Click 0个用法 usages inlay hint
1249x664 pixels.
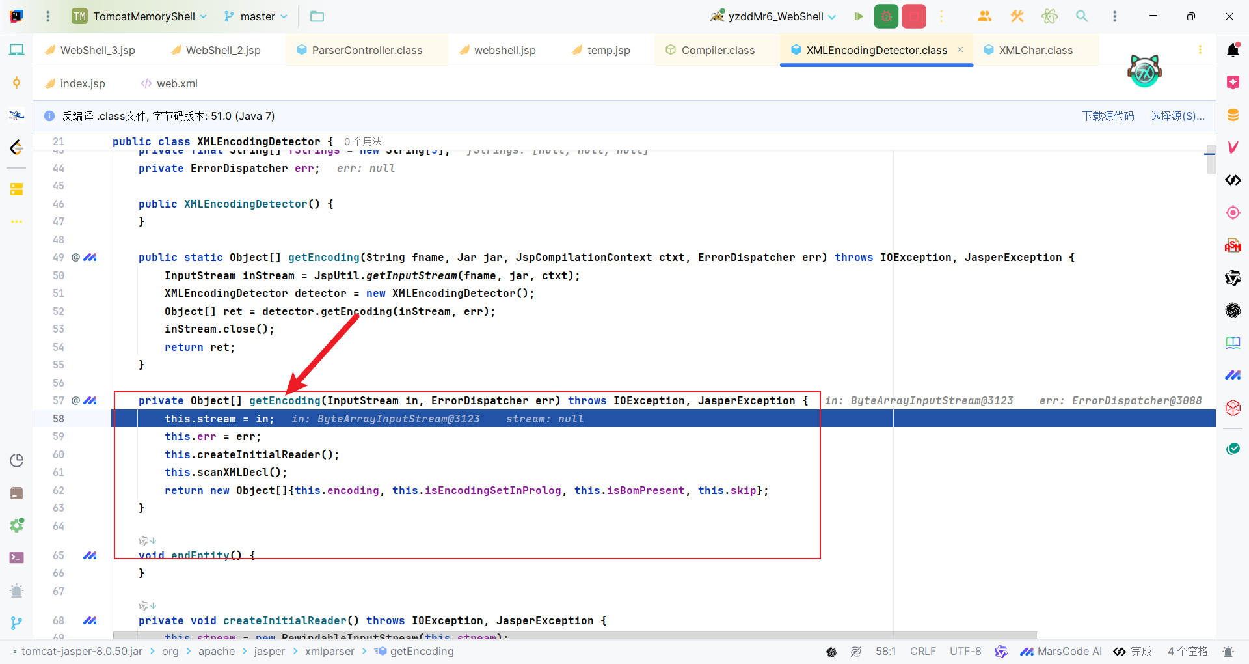coord(363,141)
